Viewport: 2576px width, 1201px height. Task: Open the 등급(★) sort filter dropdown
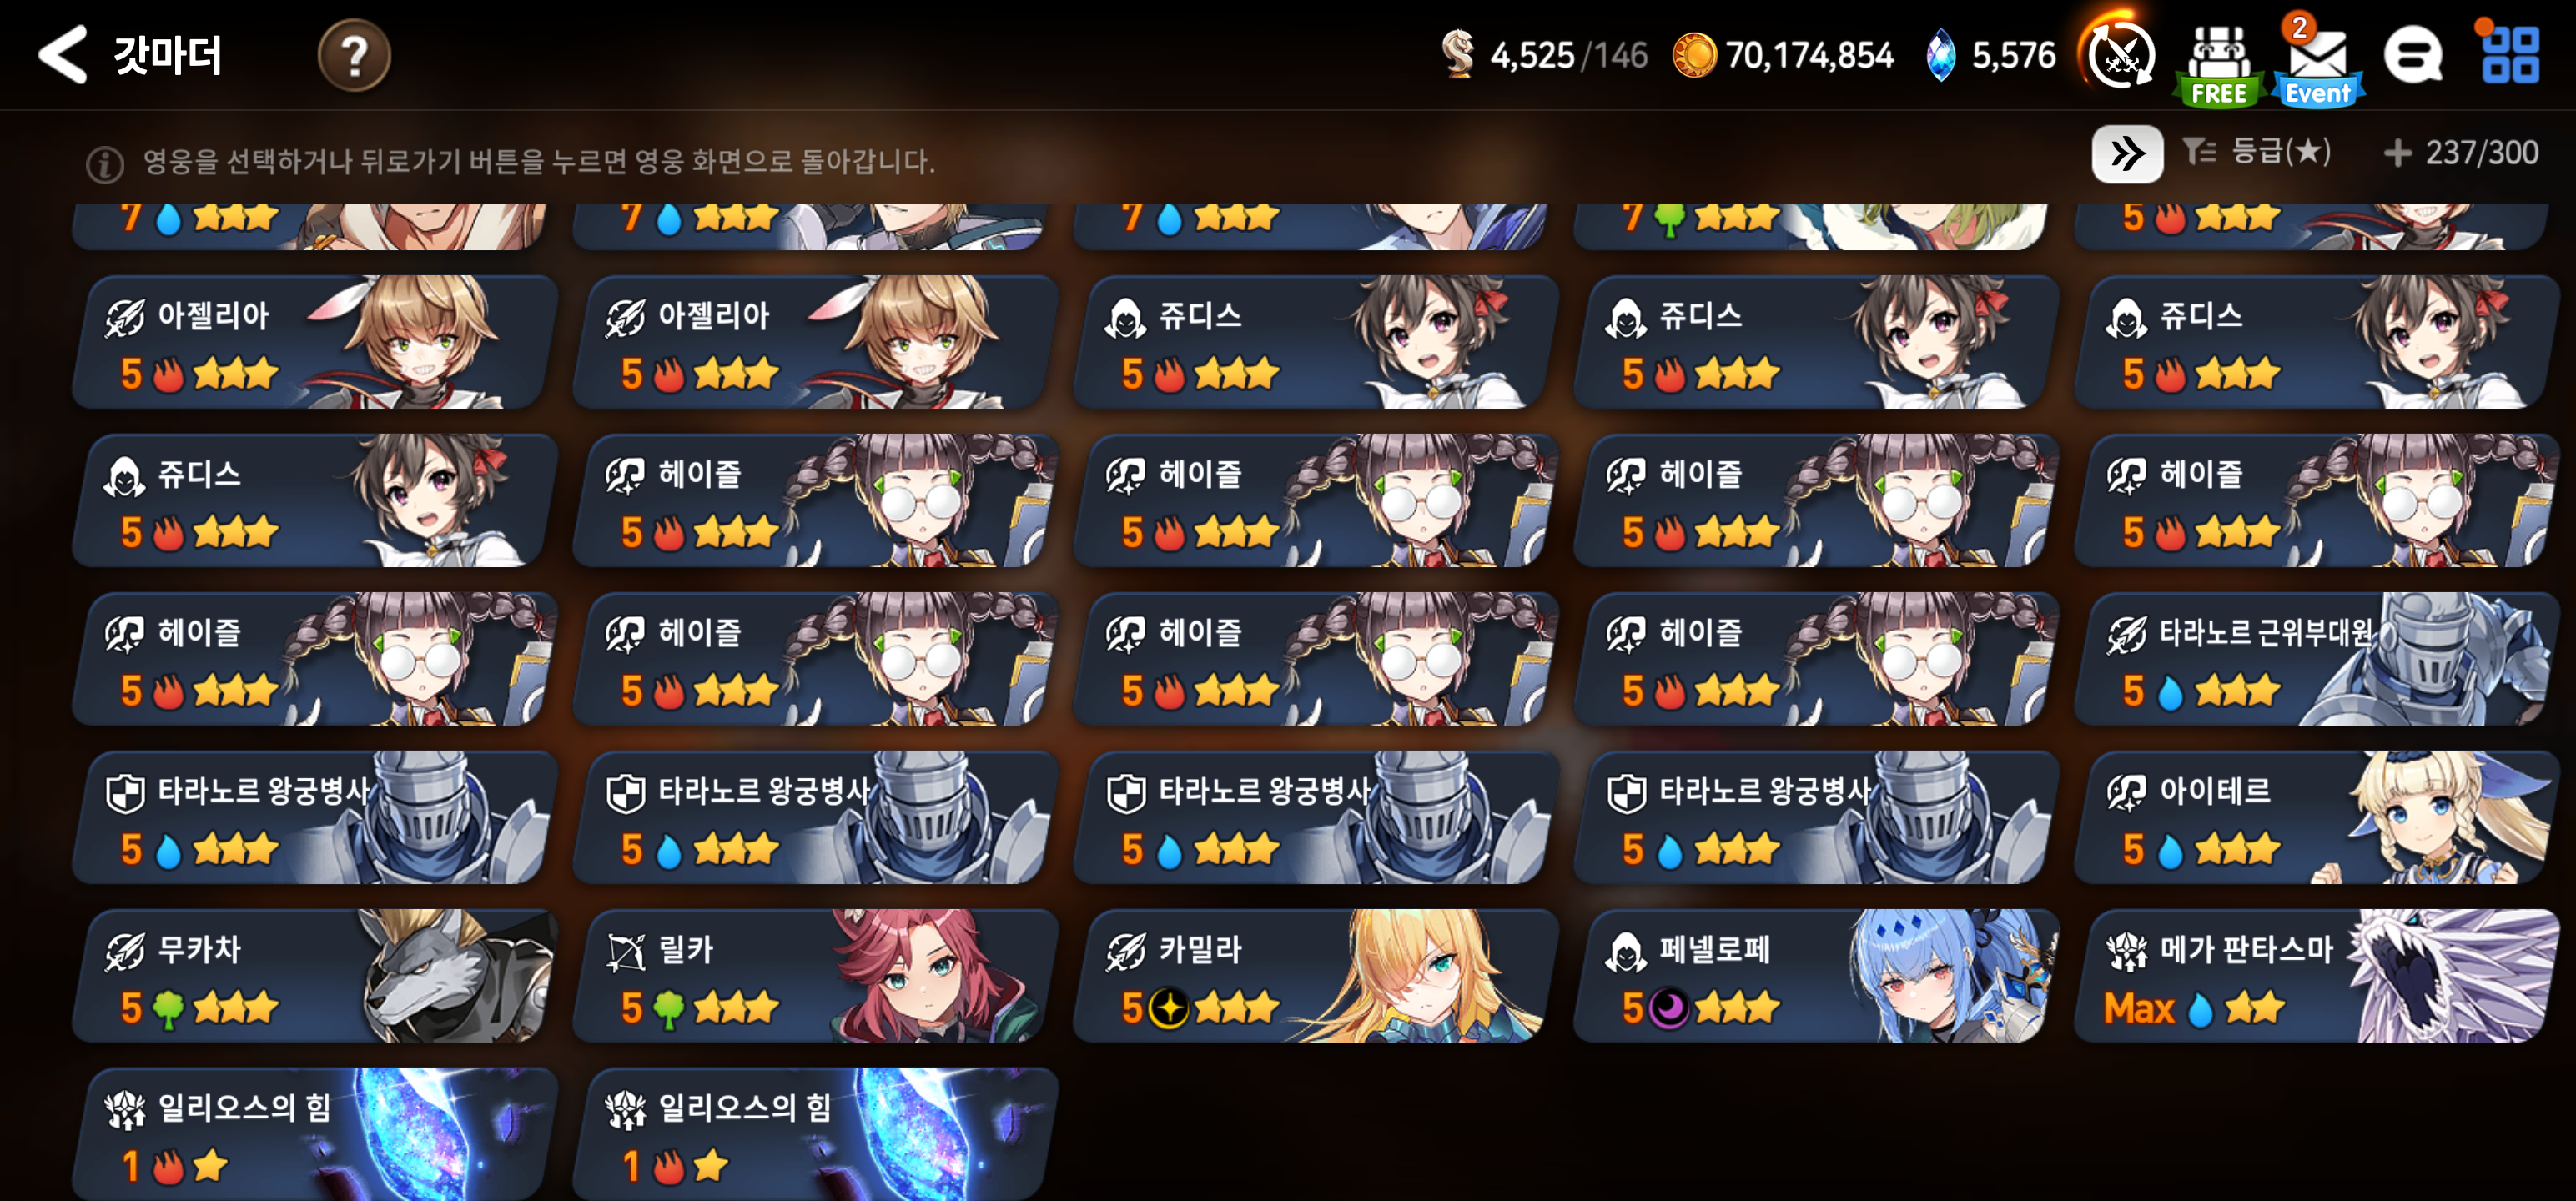(x=2257, y=152)
